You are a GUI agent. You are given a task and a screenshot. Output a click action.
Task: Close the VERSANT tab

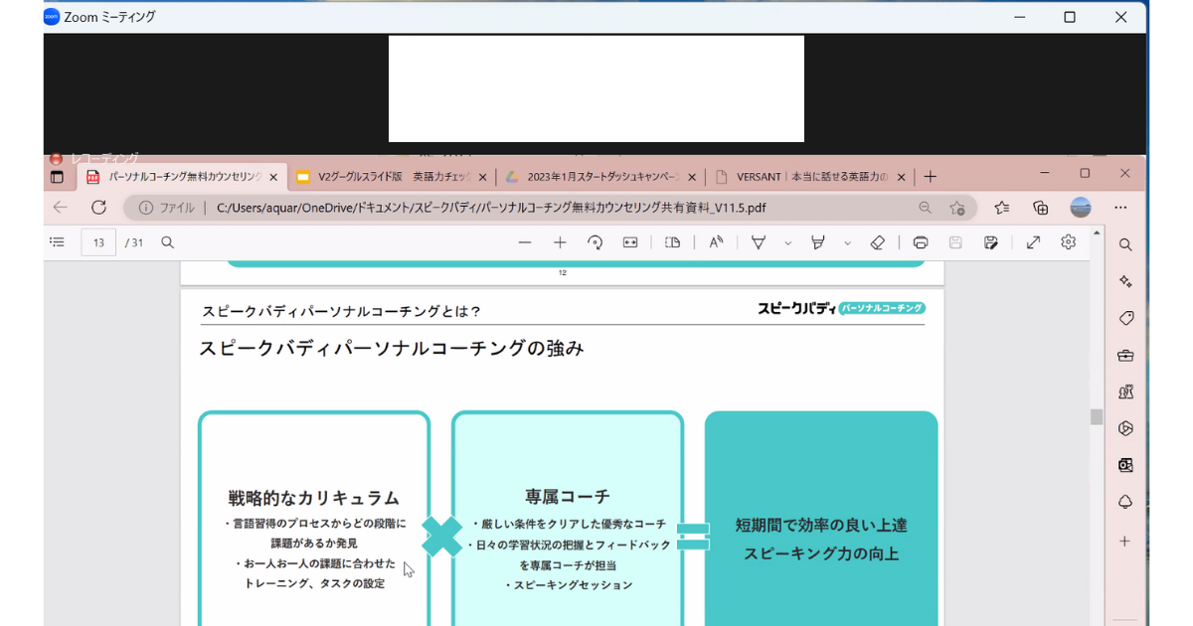click(902, 177)
